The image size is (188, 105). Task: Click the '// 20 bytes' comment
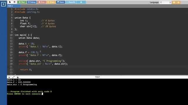coord(48,26)
